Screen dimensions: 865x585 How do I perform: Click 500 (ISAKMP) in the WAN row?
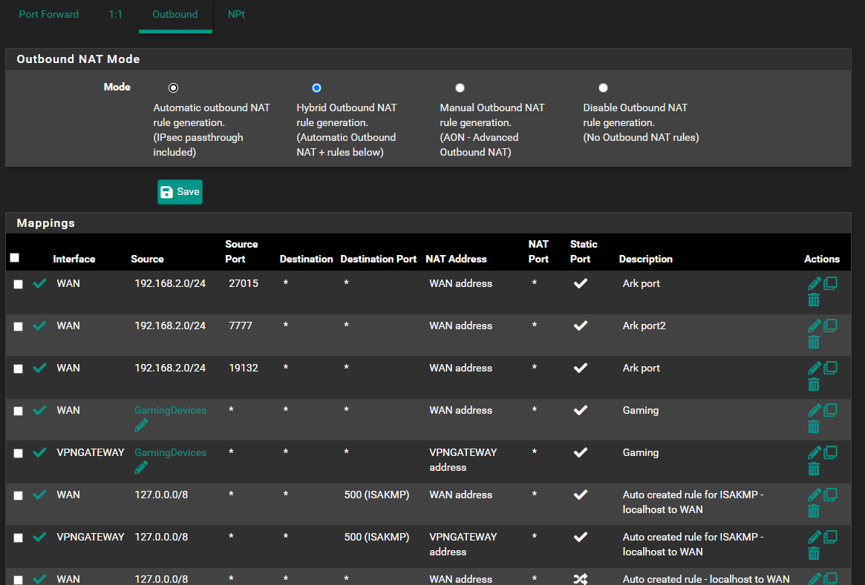376,495
